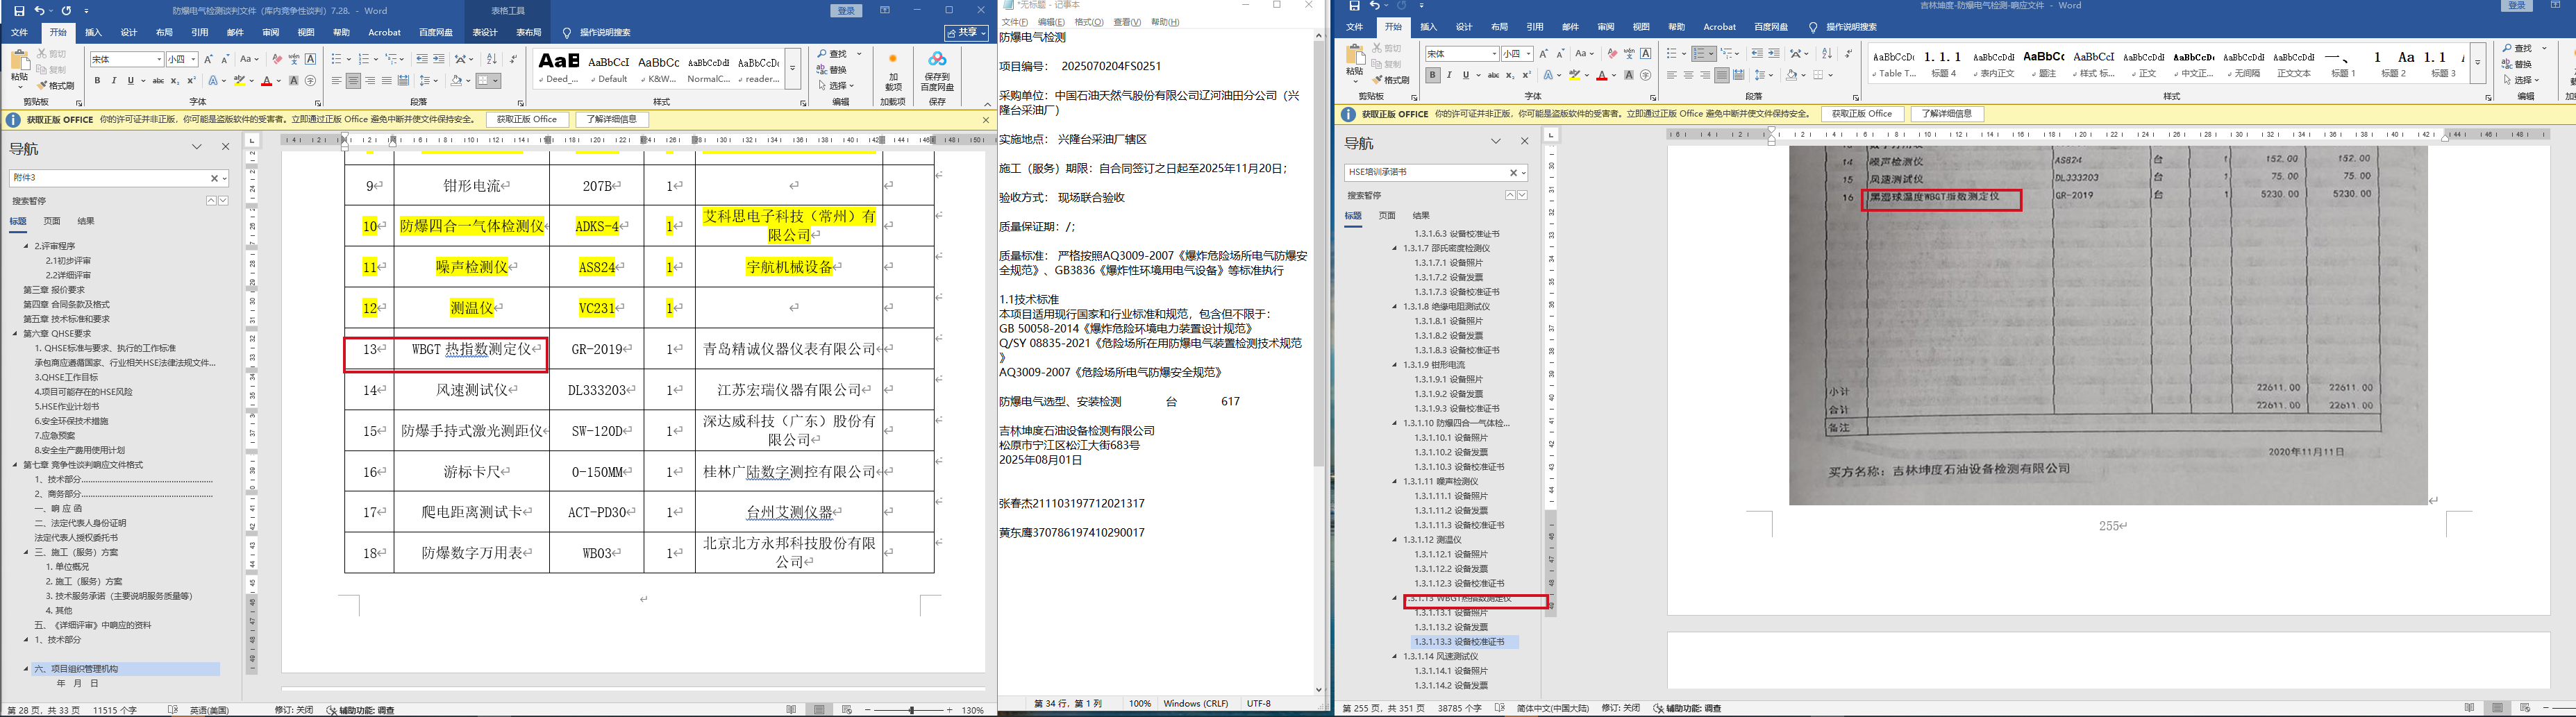Toggle center alignment in left Word ribbon

tap(353, 81)
